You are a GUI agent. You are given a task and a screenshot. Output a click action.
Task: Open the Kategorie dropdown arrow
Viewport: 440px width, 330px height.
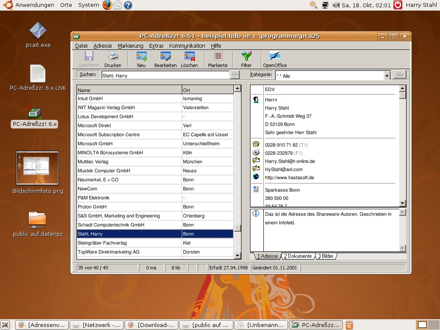tap(387, 76)
